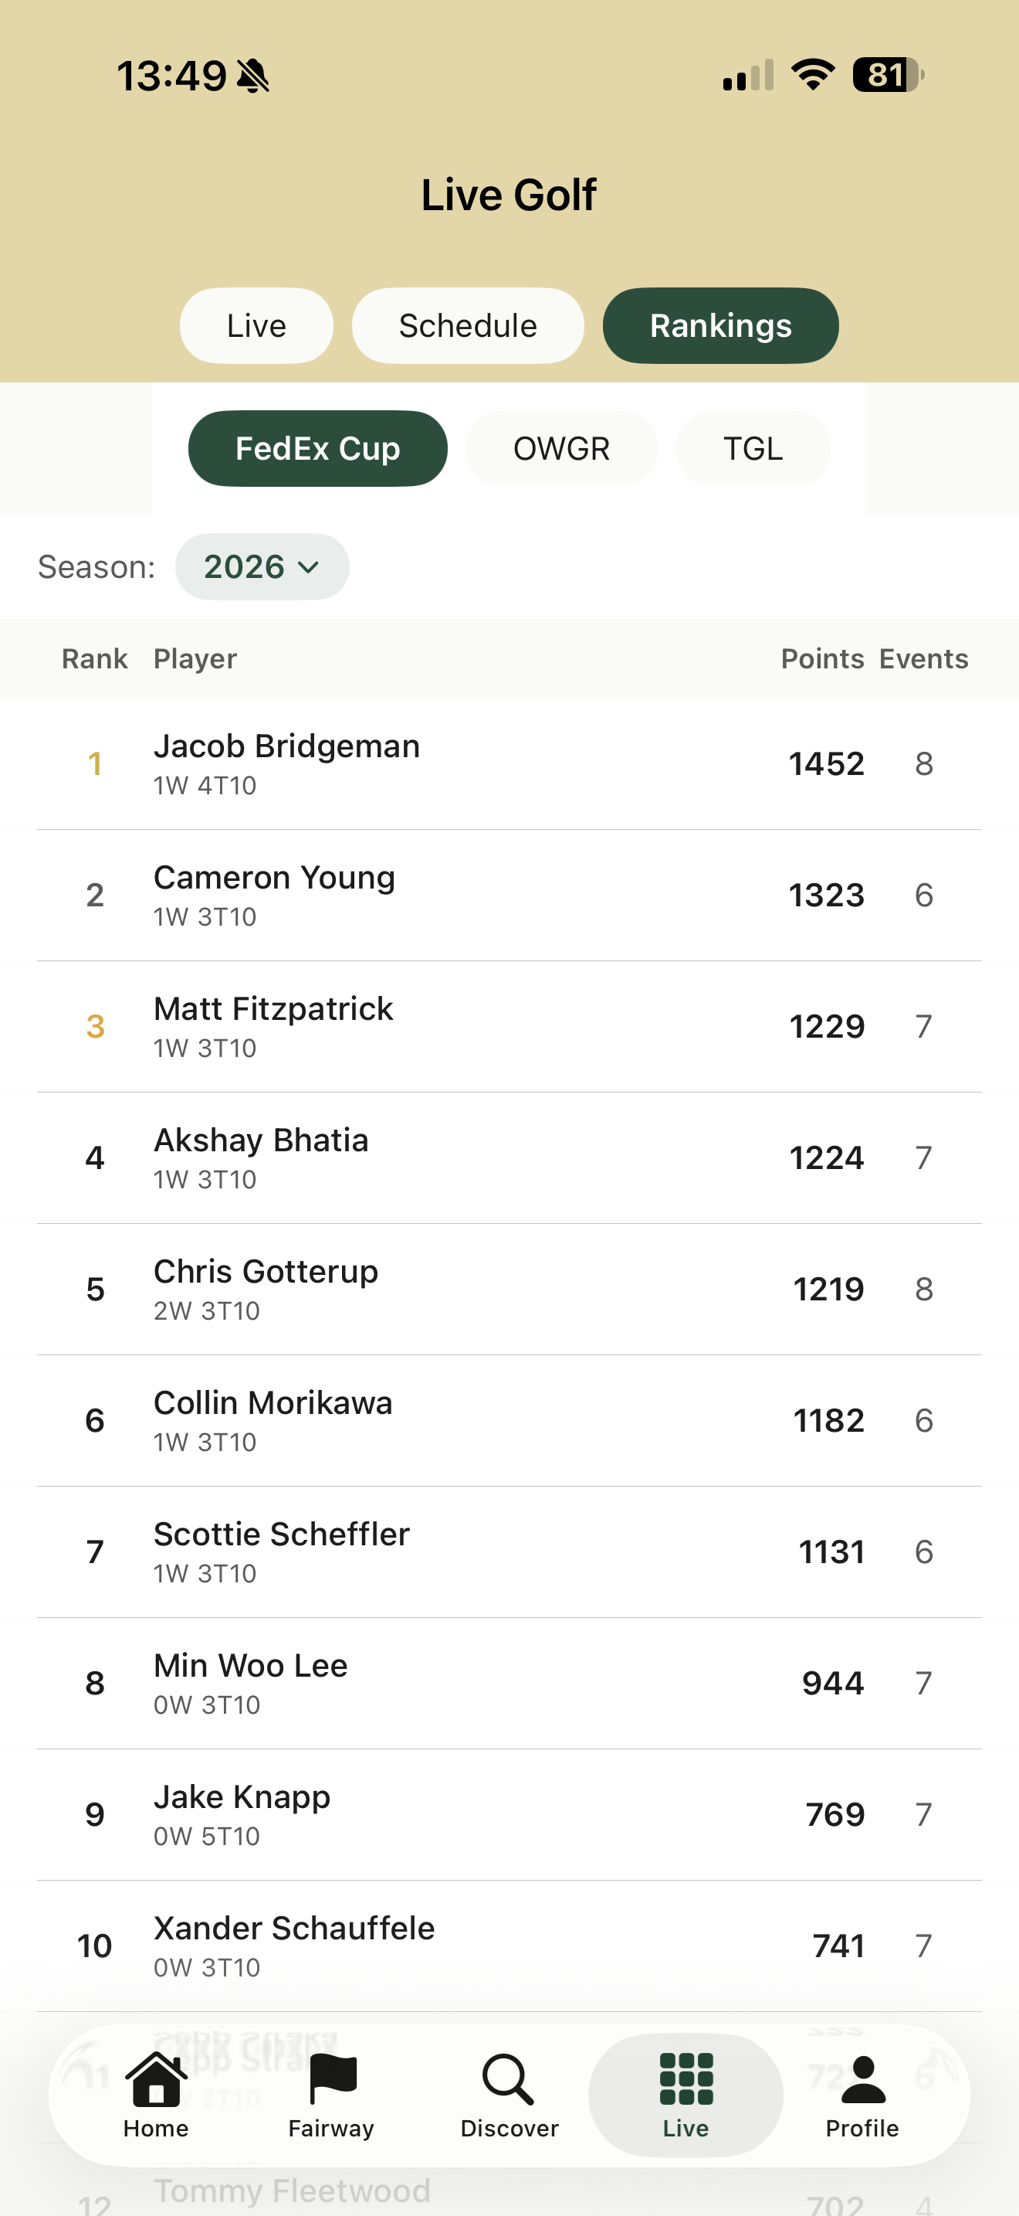
Task: Open Scottie Scheffler's player row
Action: 509,1552
